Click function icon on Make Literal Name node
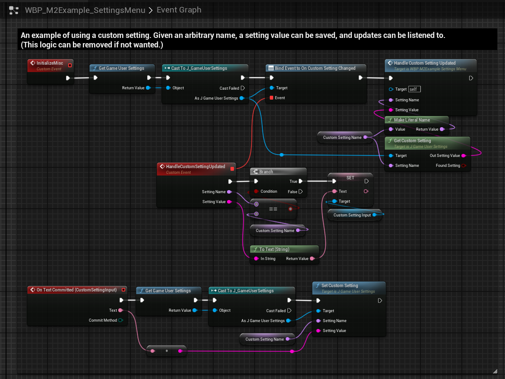The image size is (505, 379). (x=390, y=120)
